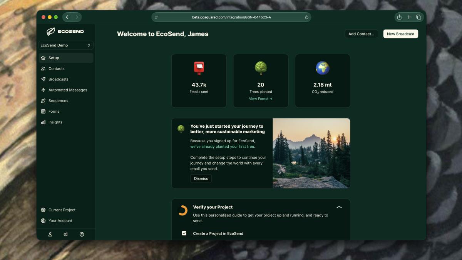Click the Welcome to EcoSend, James heading
This screenshot has height=260, width=462.
click(x=163, y=34)
